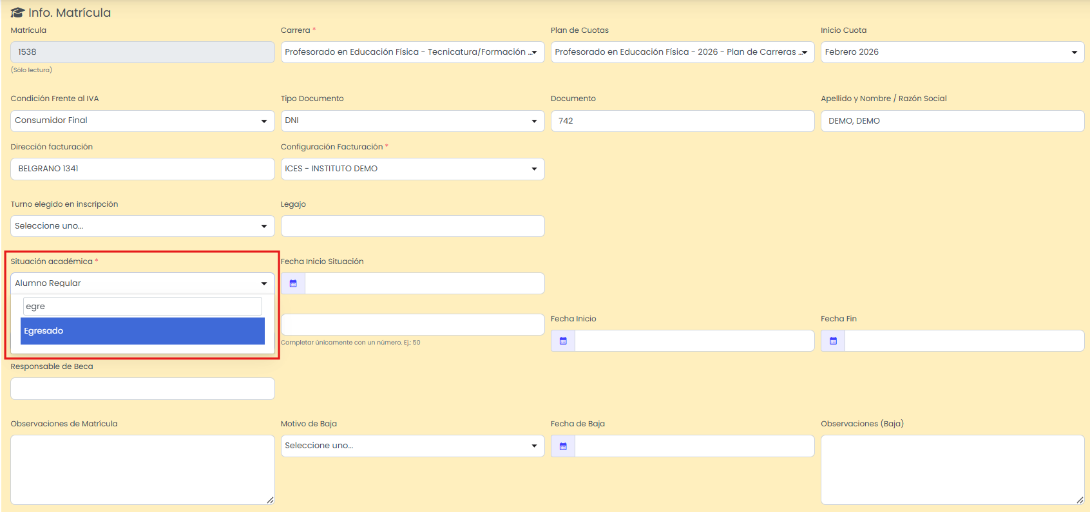Open the Carrera dropdown
1090x512 pixels.
click(x=412, y=52)
